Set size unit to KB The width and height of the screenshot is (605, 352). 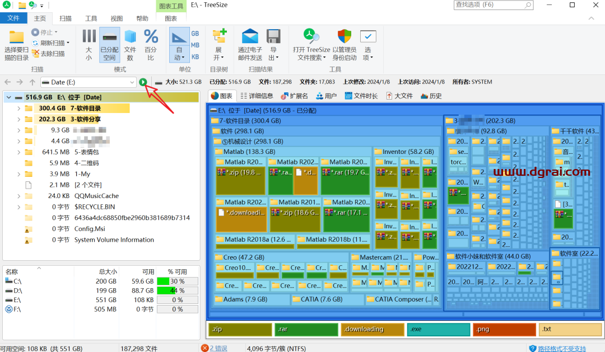click(x=196, y=57)
